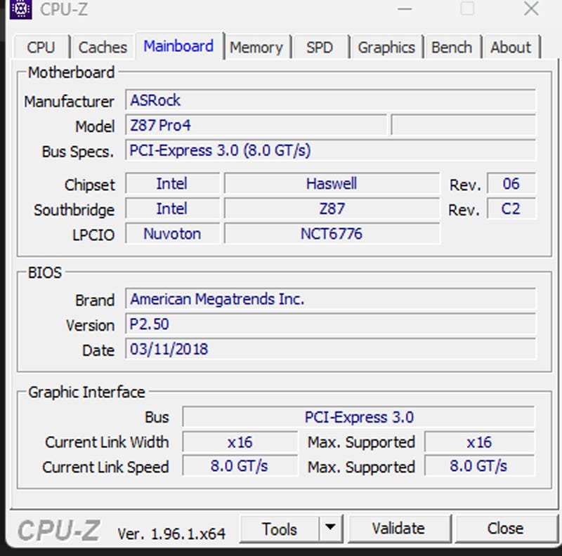Click the CPU-Z app icon in title bar

(20, 8)
